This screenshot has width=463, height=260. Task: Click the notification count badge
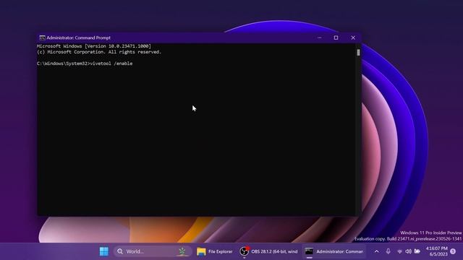tap(453, 251)
